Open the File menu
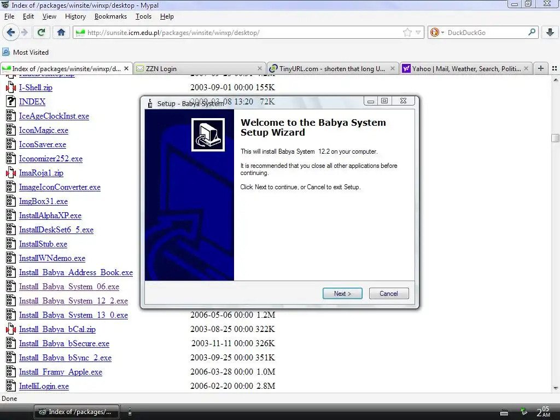 (9, 16)
